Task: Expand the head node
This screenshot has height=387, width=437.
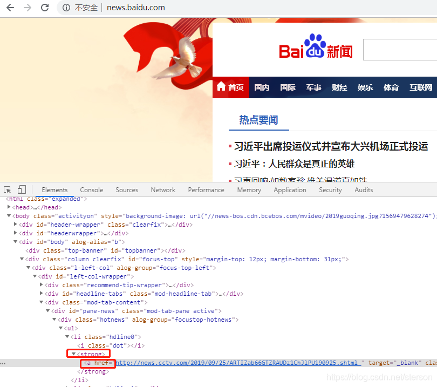Action: point(9,207)
